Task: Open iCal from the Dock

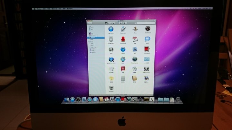Action: (107, 99)
